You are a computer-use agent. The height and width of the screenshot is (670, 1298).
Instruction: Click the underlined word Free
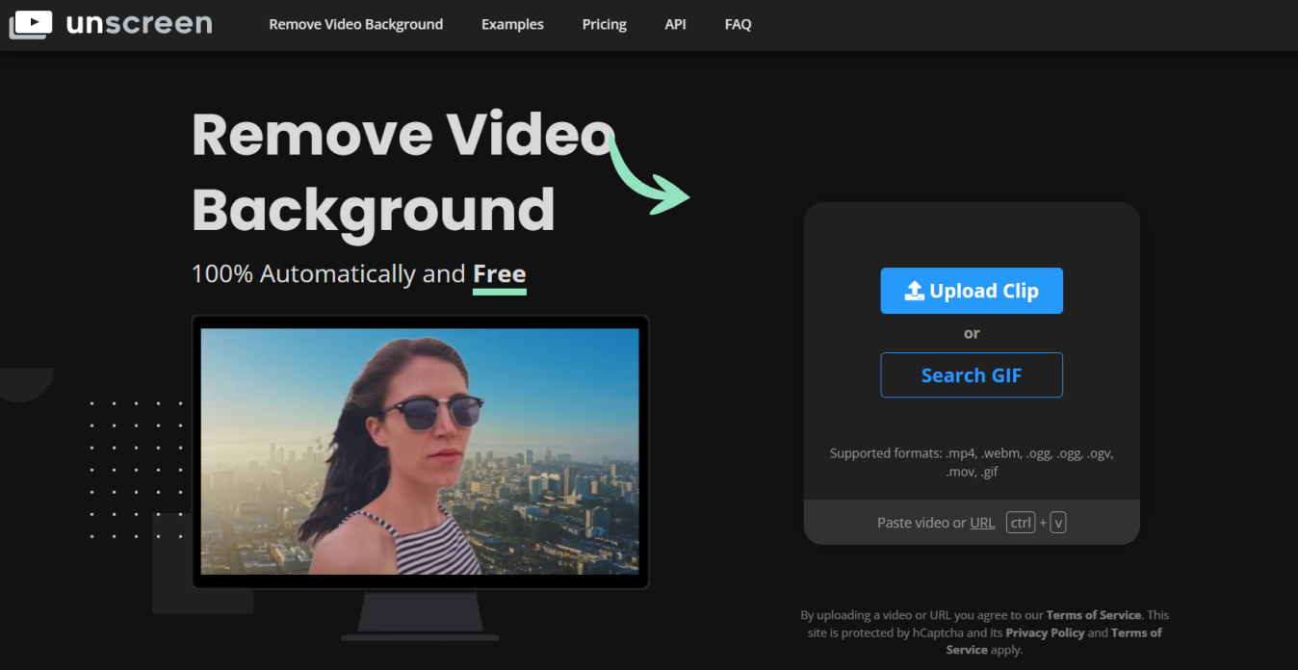point(499,274)
